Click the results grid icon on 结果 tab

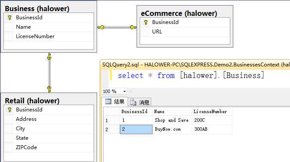pyautogui.click(x=108, y=101)
